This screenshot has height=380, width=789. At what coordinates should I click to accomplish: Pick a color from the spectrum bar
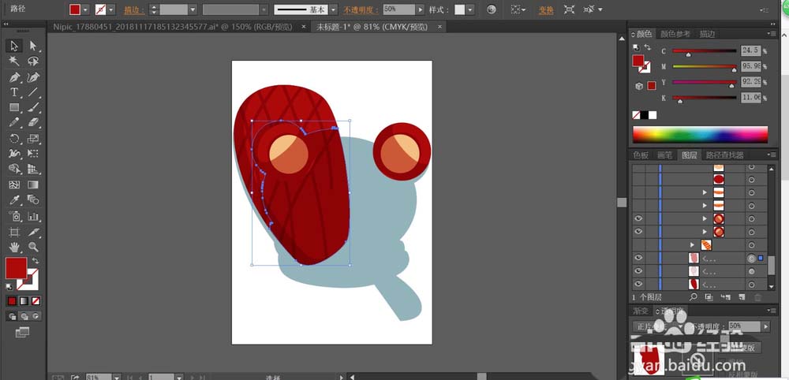(x=700, y=134)
